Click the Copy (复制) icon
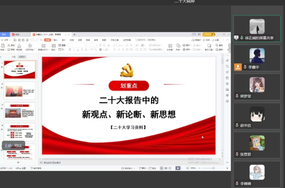Screen dimensions: 285x188 9,49
